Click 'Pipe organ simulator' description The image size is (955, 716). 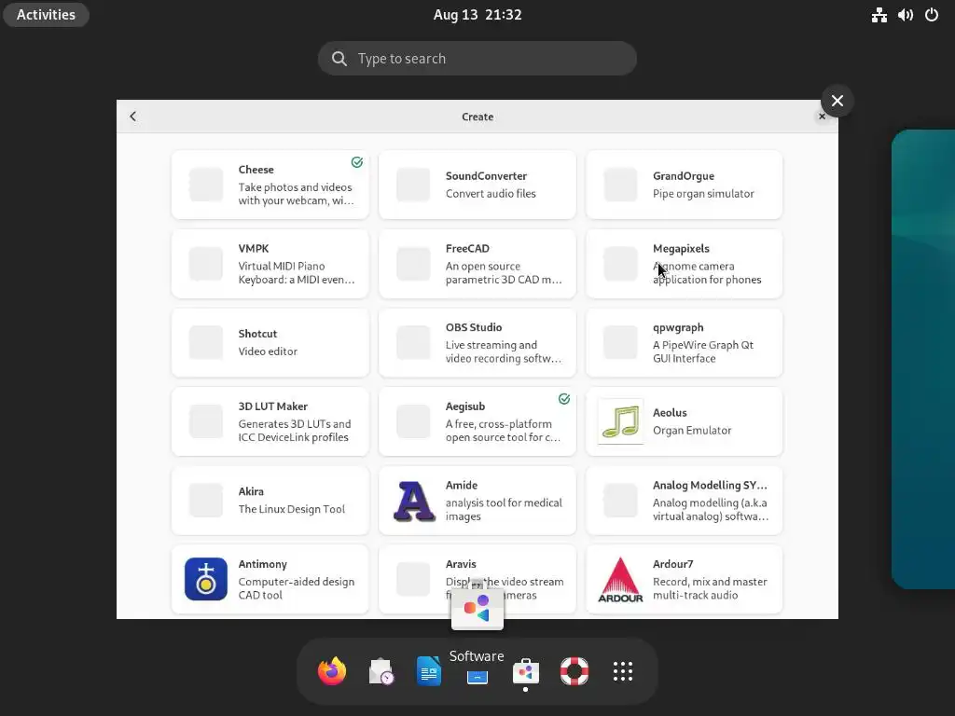coord(703,194)
